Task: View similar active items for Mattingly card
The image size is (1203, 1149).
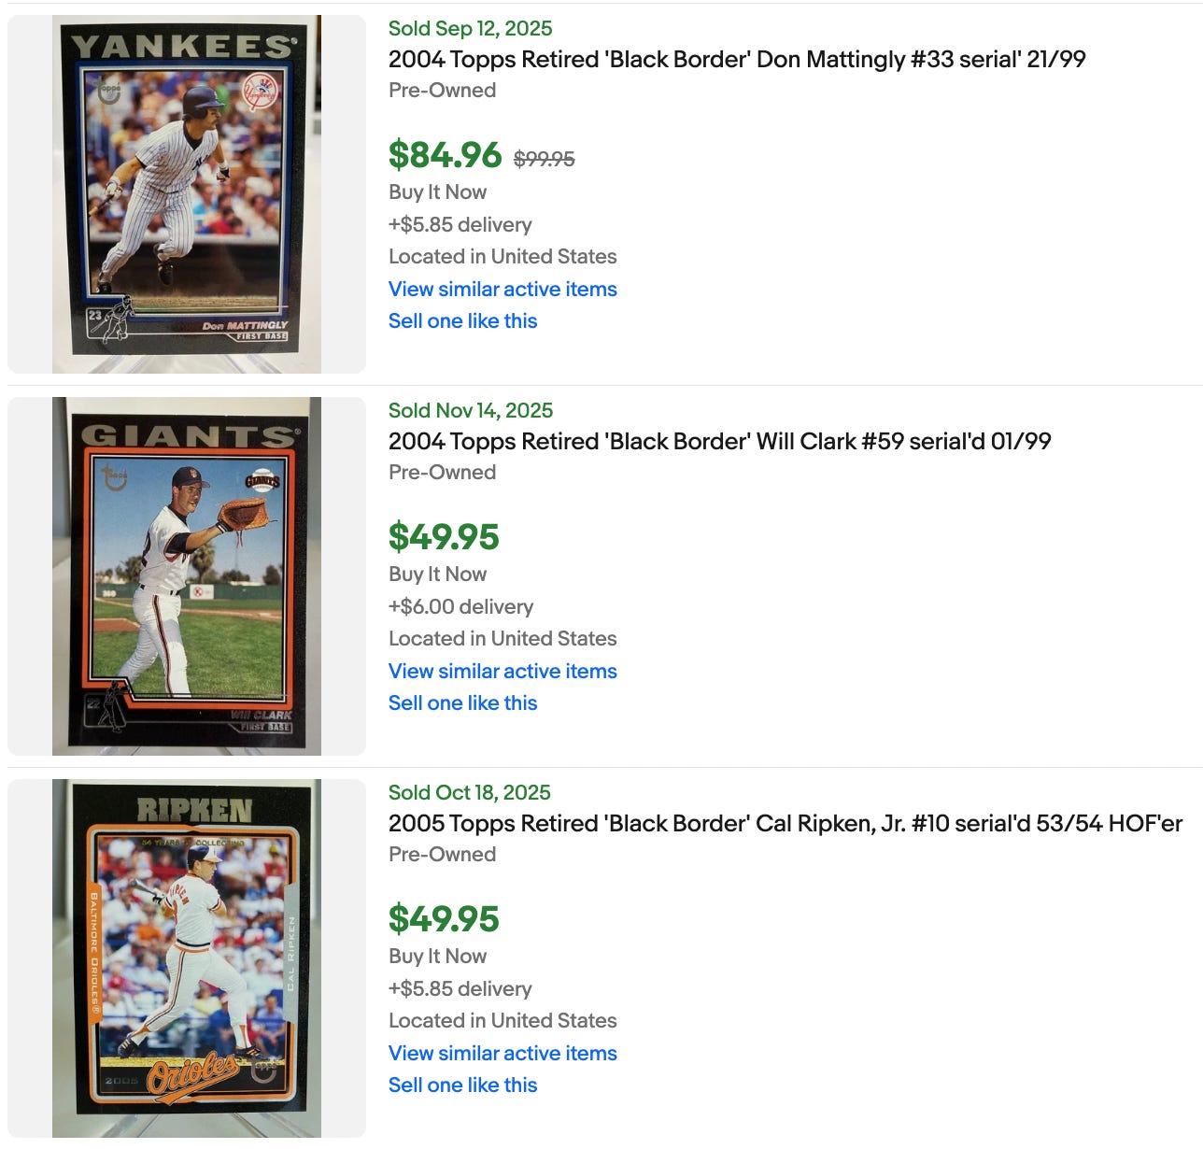Action: click(x=502, y=289)
